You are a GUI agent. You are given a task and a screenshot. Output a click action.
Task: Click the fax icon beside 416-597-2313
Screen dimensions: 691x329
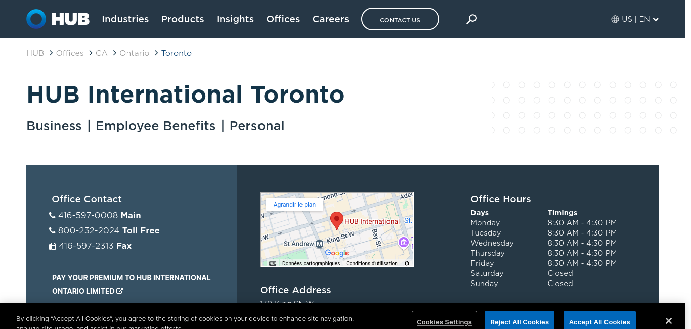53,246
